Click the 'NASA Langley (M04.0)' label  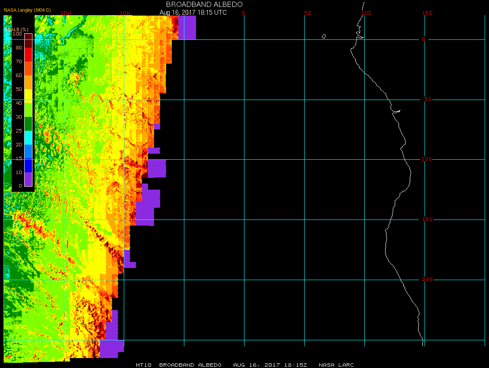(27, 10)
